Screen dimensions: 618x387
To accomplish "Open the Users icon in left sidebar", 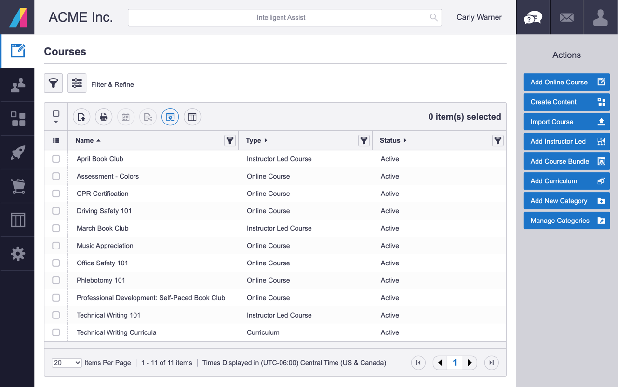I will click(18, 85).
